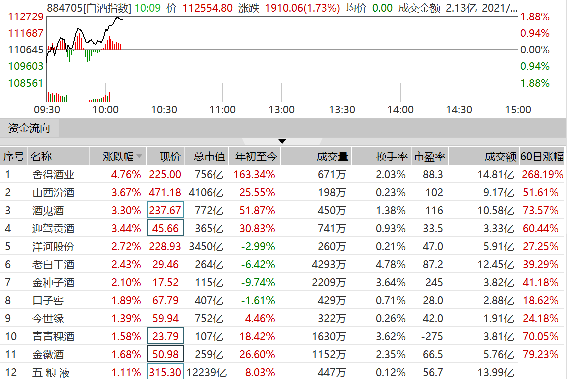The width and height of the screenshot is (567, 379).
Task: Click the 60日涨幅 column header
Action: point(542,156)
